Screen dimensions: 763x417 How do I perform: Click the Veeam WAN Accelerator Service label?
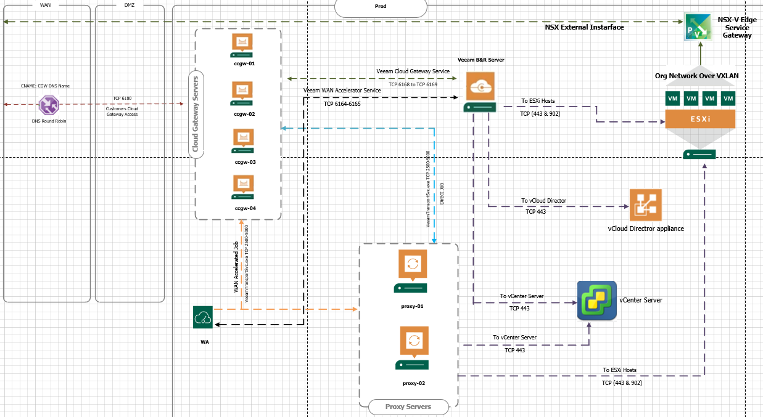(342, 90)
